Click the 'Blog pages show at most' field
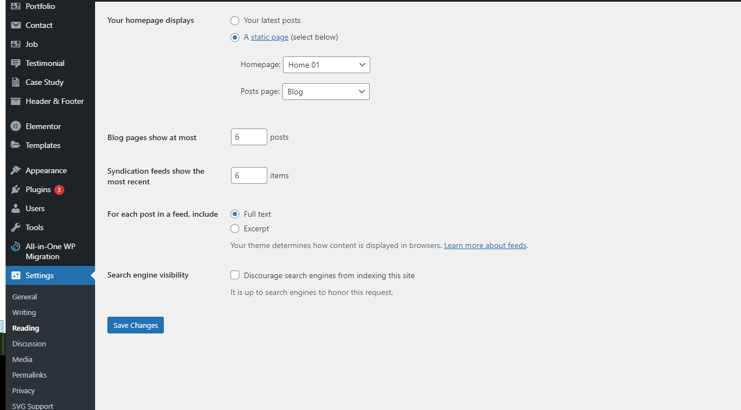The height and width of the screenshot is (410, 741). click(x=249, y=137)
